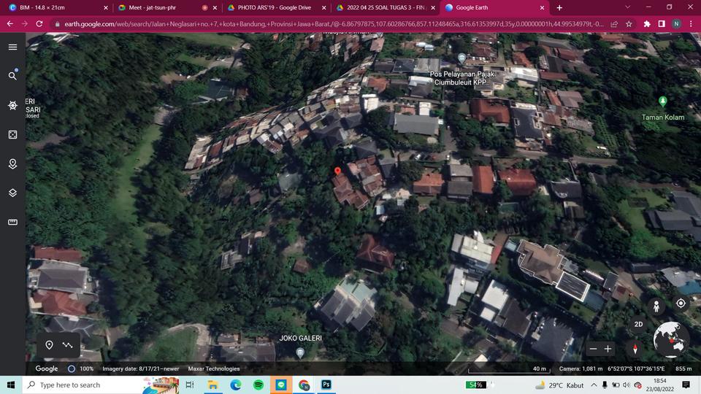Click Pos Pelayanan Pajak Ciumbuleuit label
Viewport: 701px width, 394px height.
(462, 78)
